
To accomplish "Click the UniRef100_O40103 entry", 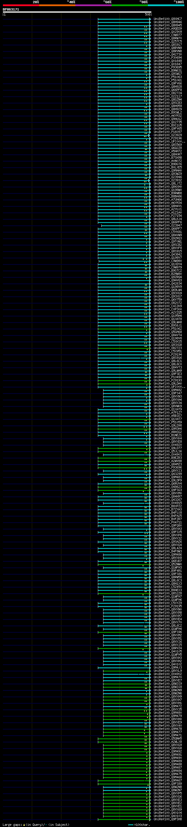I will (167, 816).
